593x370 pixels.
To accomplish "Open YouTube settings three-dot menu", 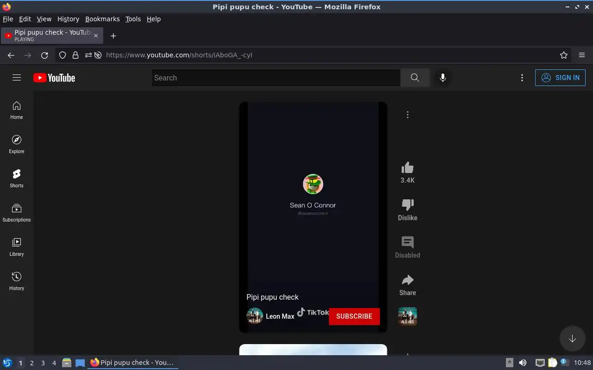I will (x=522, y=78).
